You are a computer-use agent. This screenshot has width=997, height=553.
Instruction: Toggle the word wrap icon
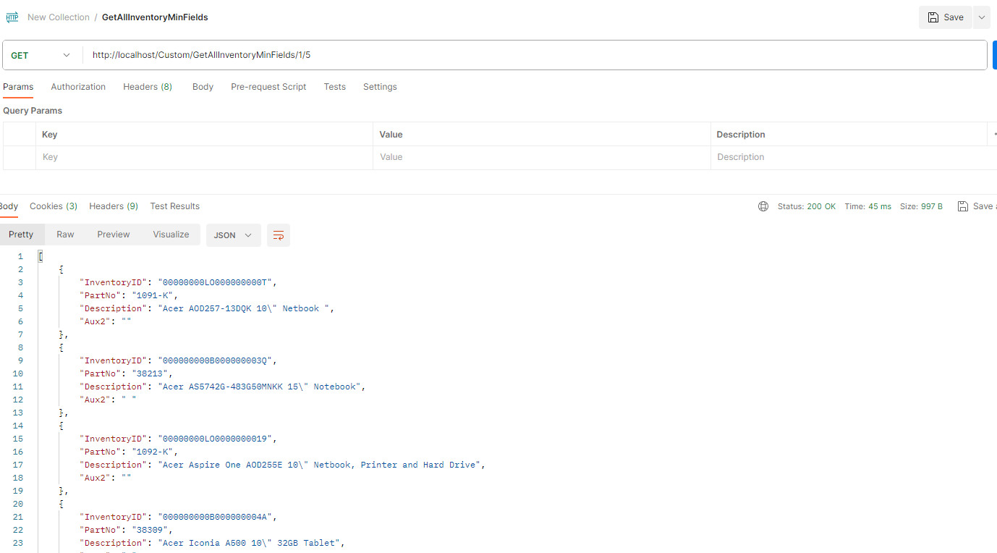(279, 235)
